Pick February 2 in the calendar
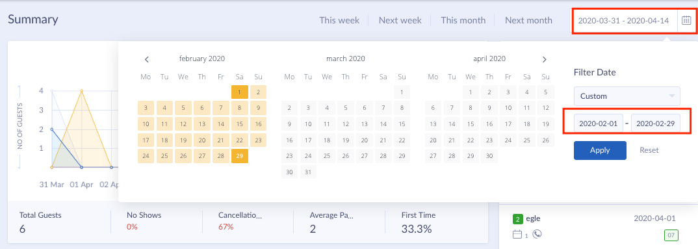 coord(258,92)
